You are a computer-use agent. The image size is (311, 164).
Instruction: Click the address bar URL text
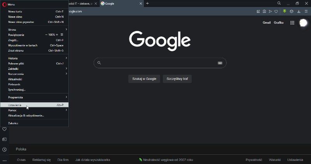(75, 12)
